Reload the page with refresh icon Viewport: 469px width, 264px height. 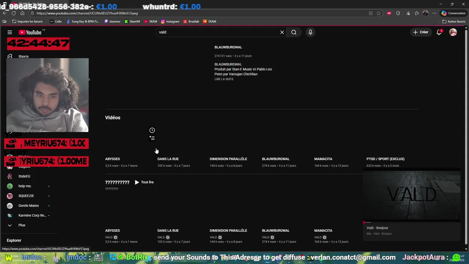point(14,13)
